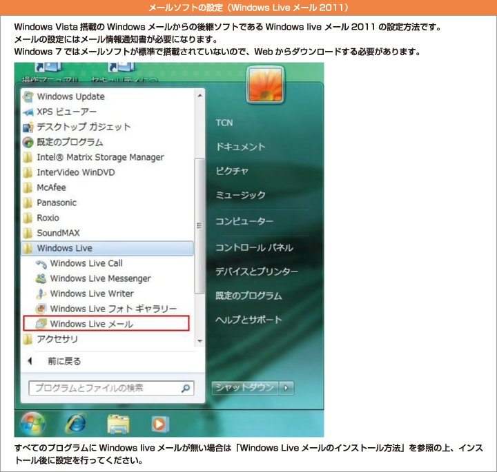Click the Roxio folder icon
497x472 pixels.
pyautogui.click(x=28, y=218)
